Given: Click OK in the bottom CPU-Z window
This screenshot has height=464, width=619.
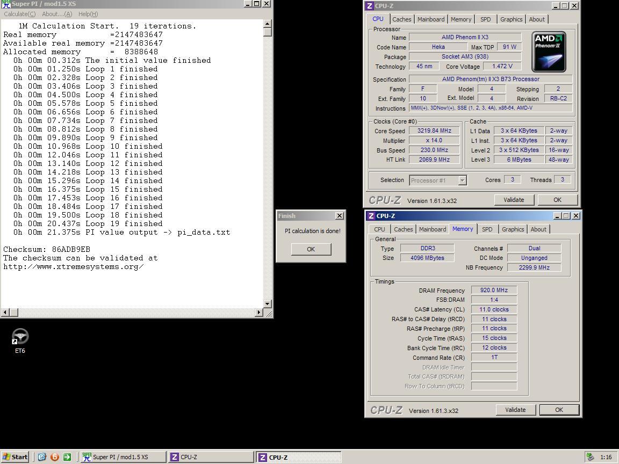Looking at the screenshot, I should (x=559, y=410).
